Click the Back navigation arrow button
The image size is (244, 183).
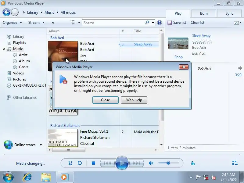click(x=6, y=12)
